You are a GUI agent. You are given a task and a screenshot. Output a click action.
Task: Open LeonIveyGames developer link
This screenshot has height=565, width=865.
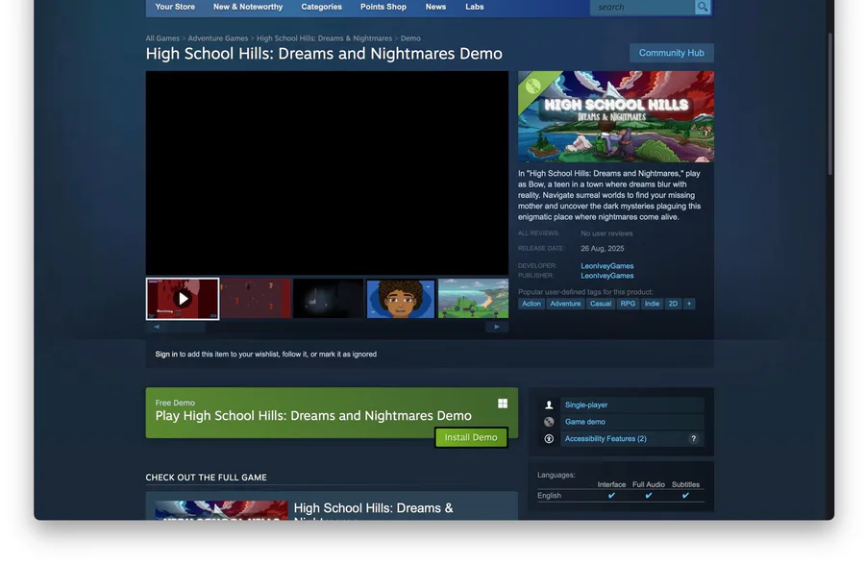[x=606, y=266]
